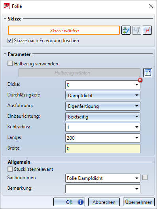157x209 pixels.
Task: Click the red error icon by Dicke
Action: tap(140, 80)
